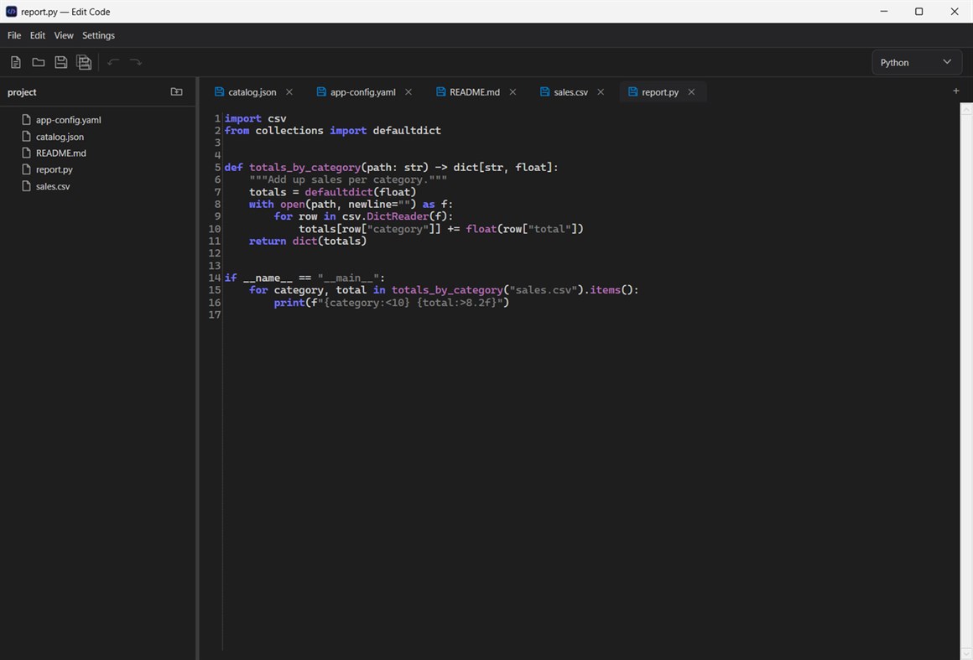
Task: Click the save icon on the README.md tab
Action: pos(440,91)
